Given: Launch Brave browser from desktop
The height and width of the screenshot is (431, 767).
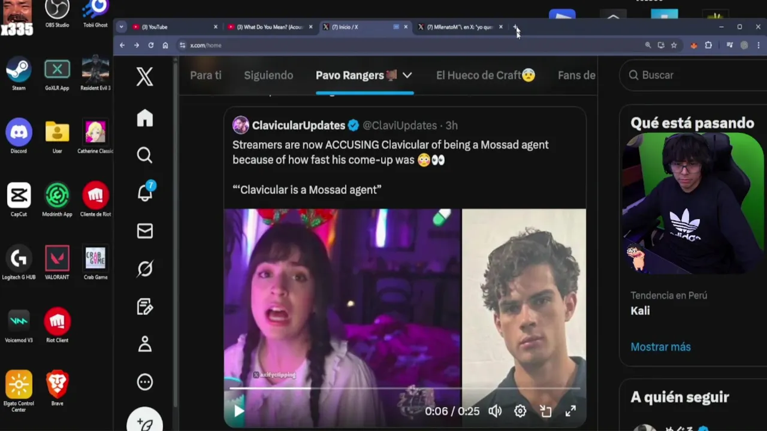Looking at the screenshot, I should click(x=57, y=389).
